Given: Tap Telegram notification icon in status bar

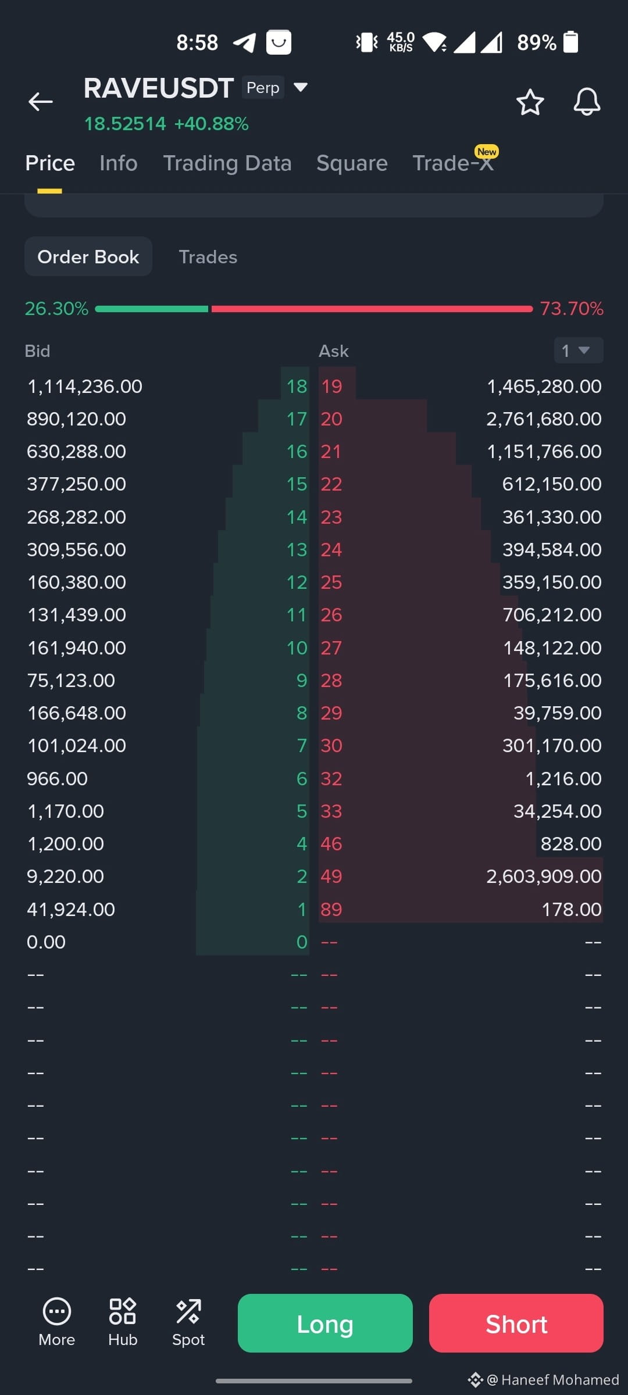Looking at the screenshot, I should click(244, 42).
